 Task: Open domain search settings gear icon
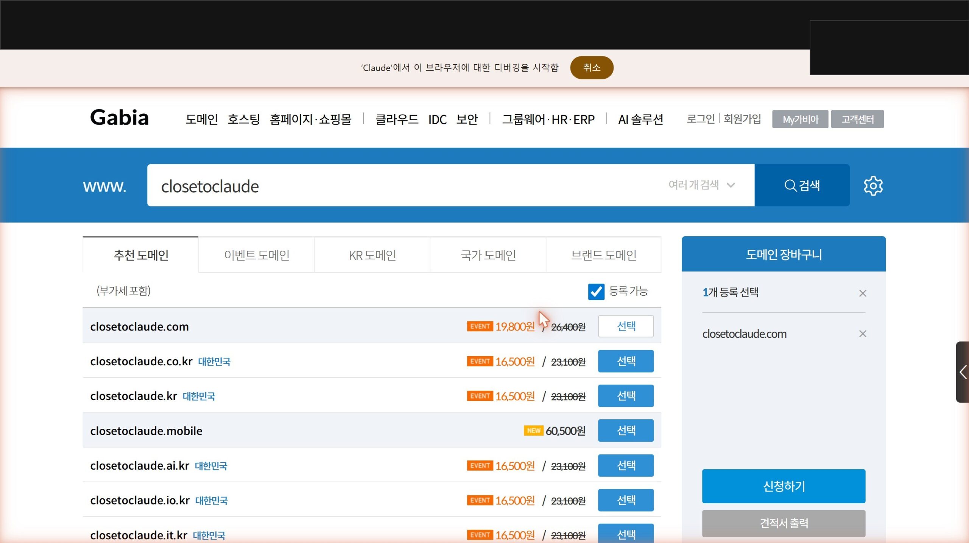(873, 186)
